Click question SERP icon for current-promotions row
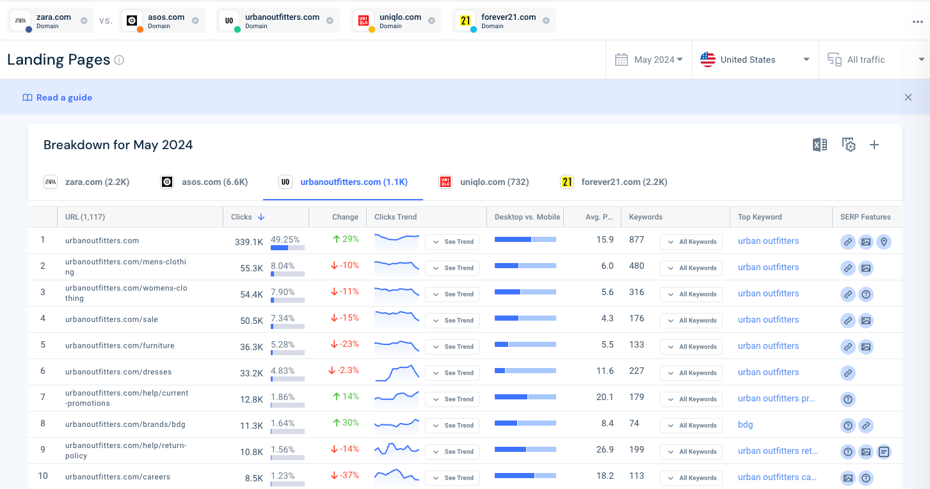Viewport: 930px width, 489px height. (x=848, y=399)
